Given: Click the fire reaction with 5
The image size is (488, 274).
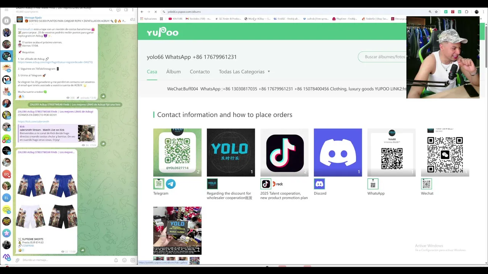Looking at the screenshot, I should pos(21,97).
